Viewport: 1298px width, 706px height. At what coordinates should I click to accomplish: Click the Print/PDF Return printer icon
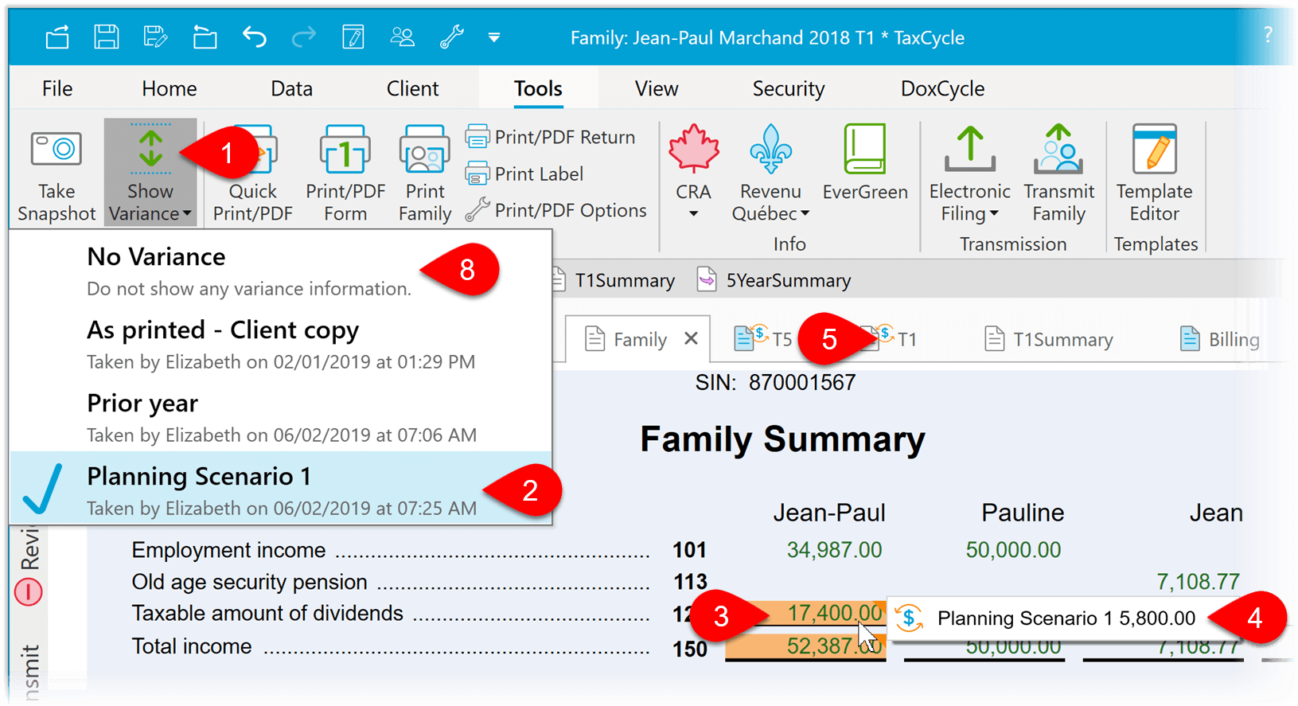[x=477, y=137]
